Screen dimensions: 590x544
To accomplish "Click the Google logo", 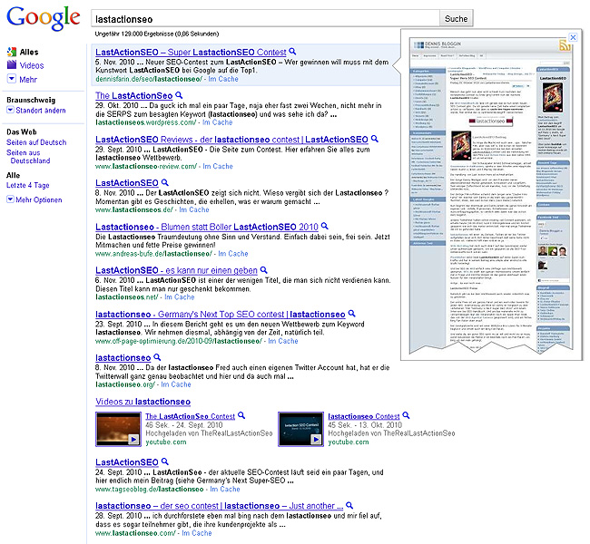I will (x=44, y=17).
